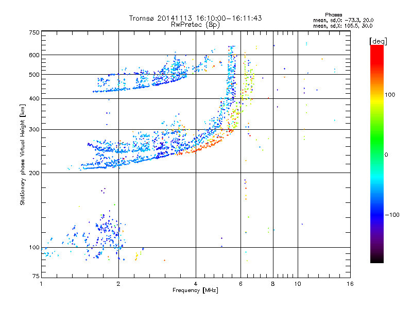
Task: Click the 'mean, sd,X: 105.5, 30.0' line
Action: coord(342,26)
